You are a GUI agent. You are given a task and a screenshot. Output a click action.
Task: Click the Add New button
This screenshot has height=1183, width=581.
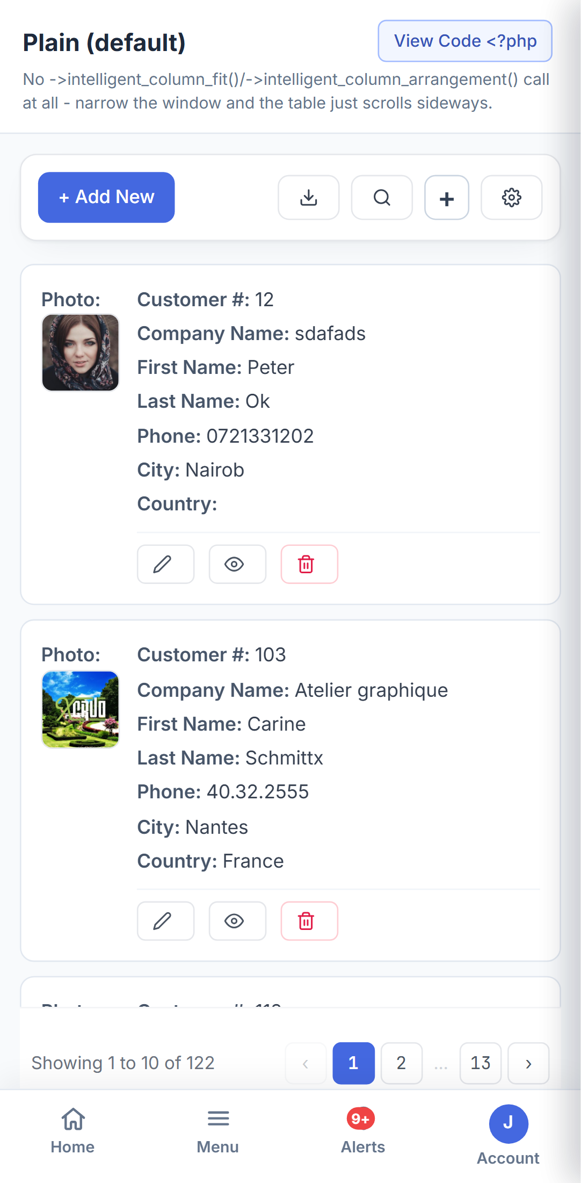[106, 197]
